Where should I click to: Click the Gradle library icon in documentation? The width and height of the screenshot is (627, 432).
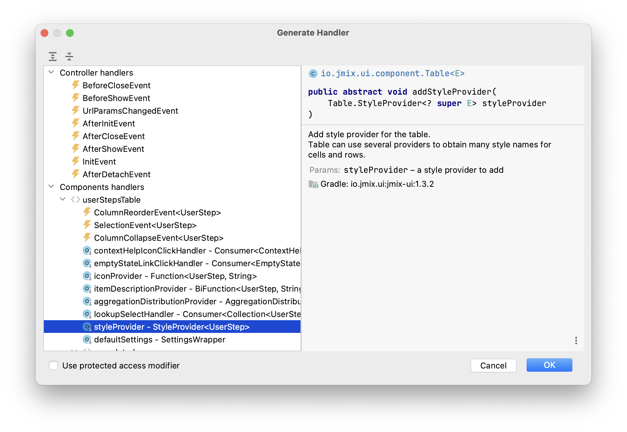313,184
